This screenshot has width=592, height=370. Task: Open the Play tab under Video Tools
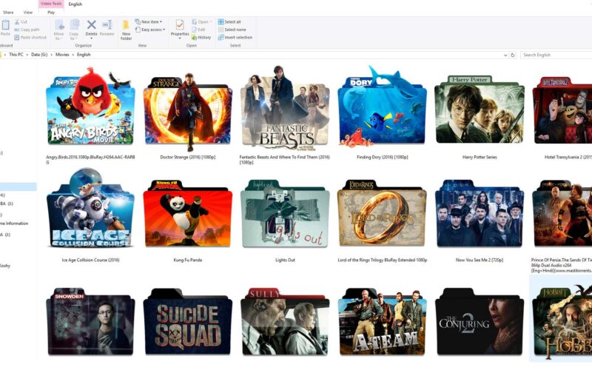pyautogui.click(x=50, y=13)
